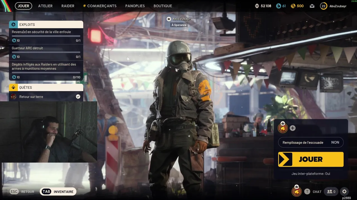
Task: Click the QUÊTES panel header icon
Action: 13,87
